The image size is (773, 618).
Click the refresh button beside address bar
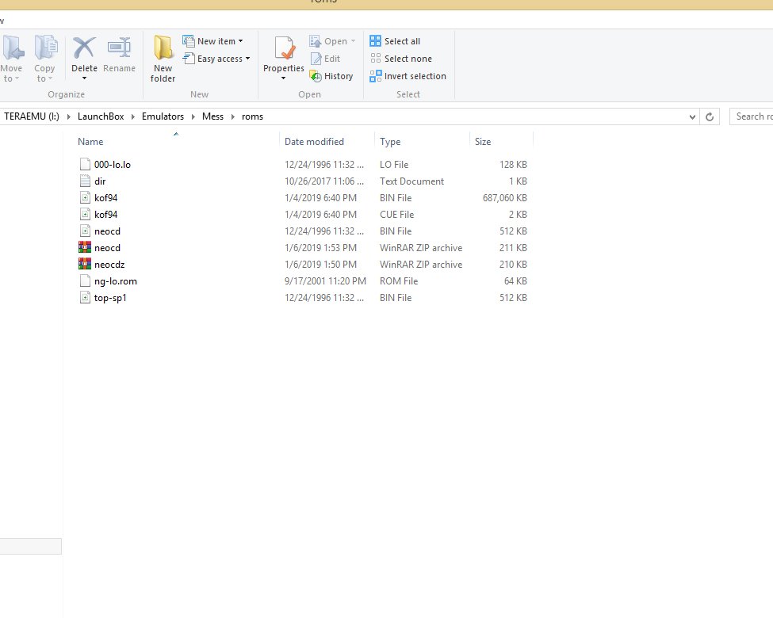pyautogui.click(x=711, y=116)
